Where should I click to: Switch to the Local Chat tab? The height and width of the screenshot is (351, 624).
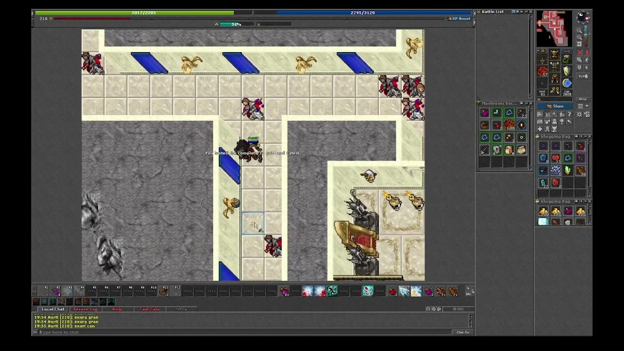[53, 309]
